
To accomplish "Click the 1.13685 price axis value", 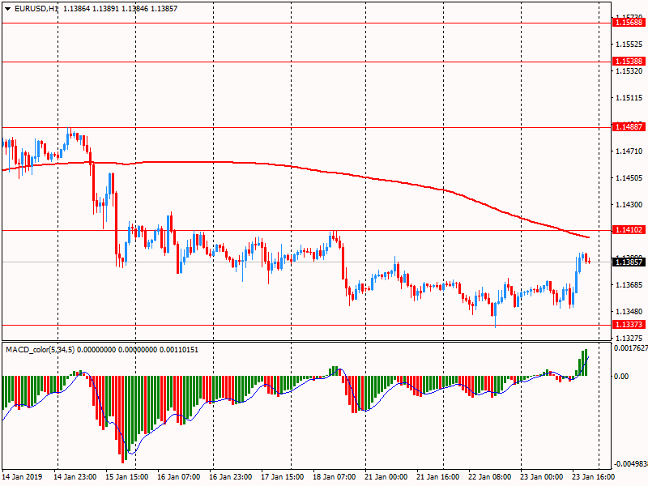I will pyautogui.click(x=629, y=285).
